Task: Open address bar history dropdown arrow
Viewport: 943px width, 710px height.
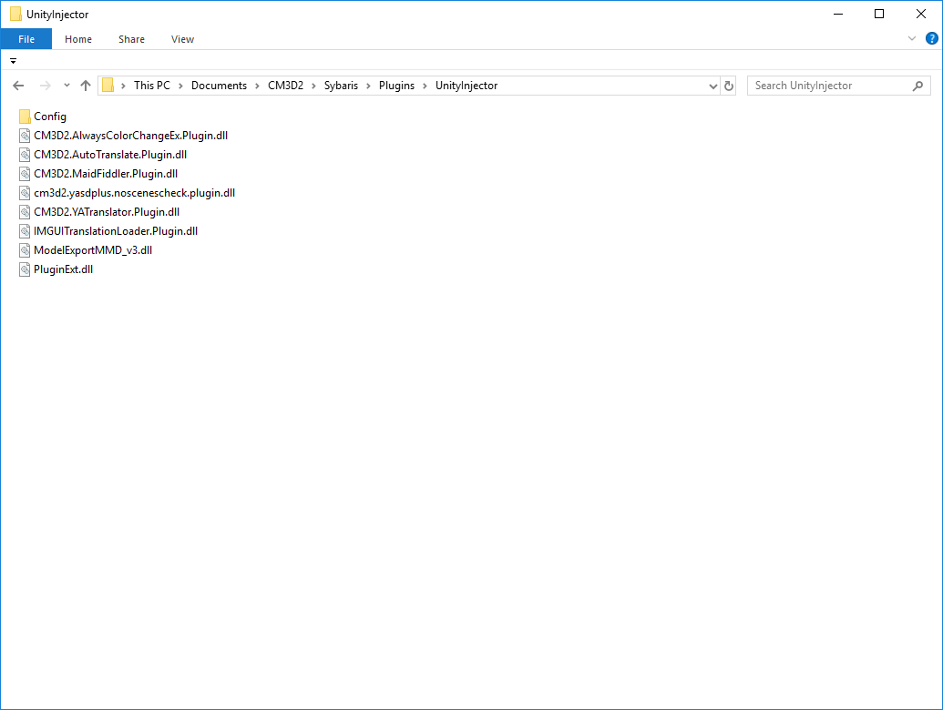Action: (713, 86)
